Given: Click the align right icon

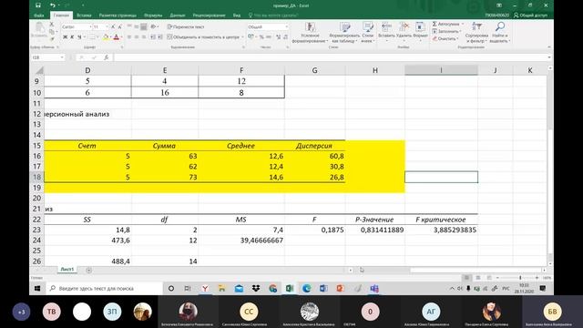Looking at the screenshot, I should tap(144, 36).
